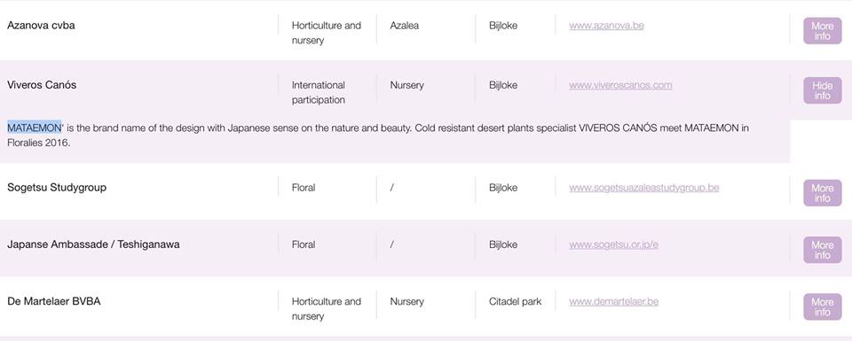The image size is (852, 341).
Task: Click the Japanse Ambassade / Teshiganawa name
Action: pos(93,244)
